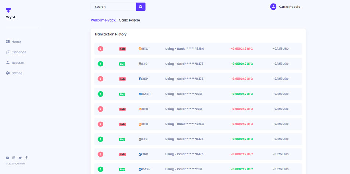The height and width of the screenshot is (174, 350).
Task: Click into the Search input field
Action: coord(114,7)
